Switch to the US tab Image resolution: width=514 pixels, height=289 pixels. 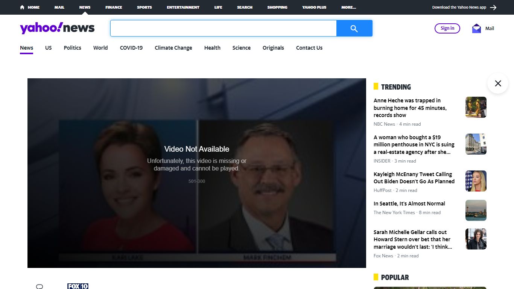tap(49, 48)
